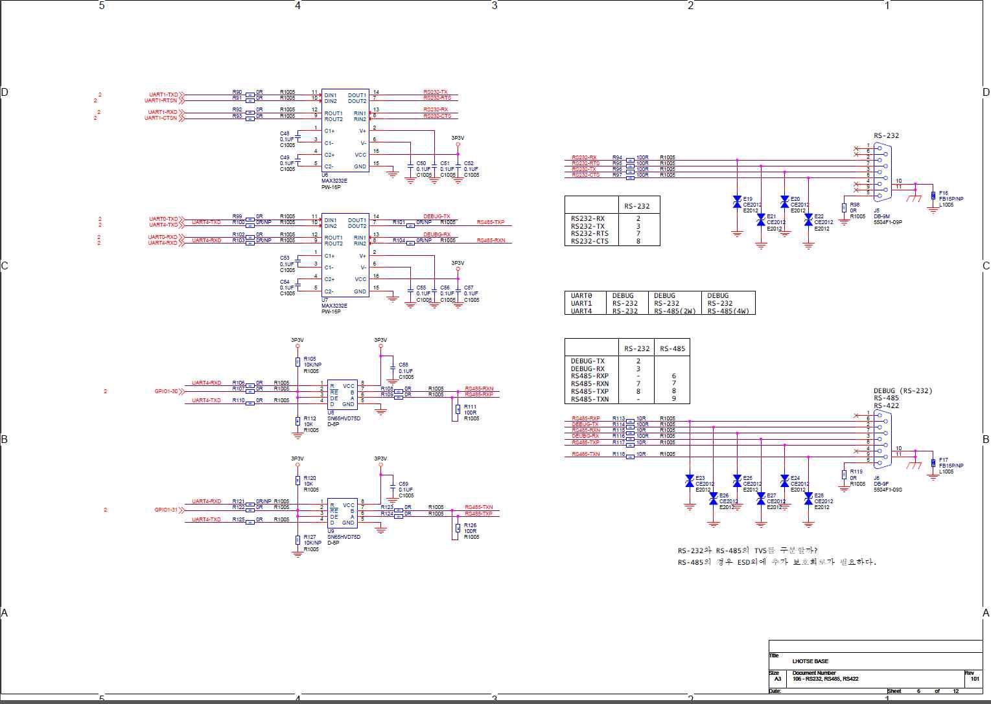The image size is (991, 704).
Task: Select capacitor C49 symbol
Action: [x=297, y=161]
